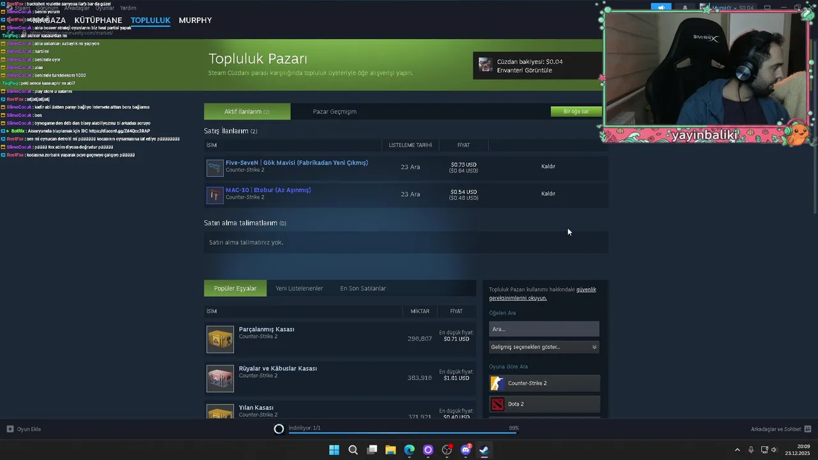Screen dimensions: 818x460
Task: Click the MİKTAR column header
Action: click(x=420, y=311)
